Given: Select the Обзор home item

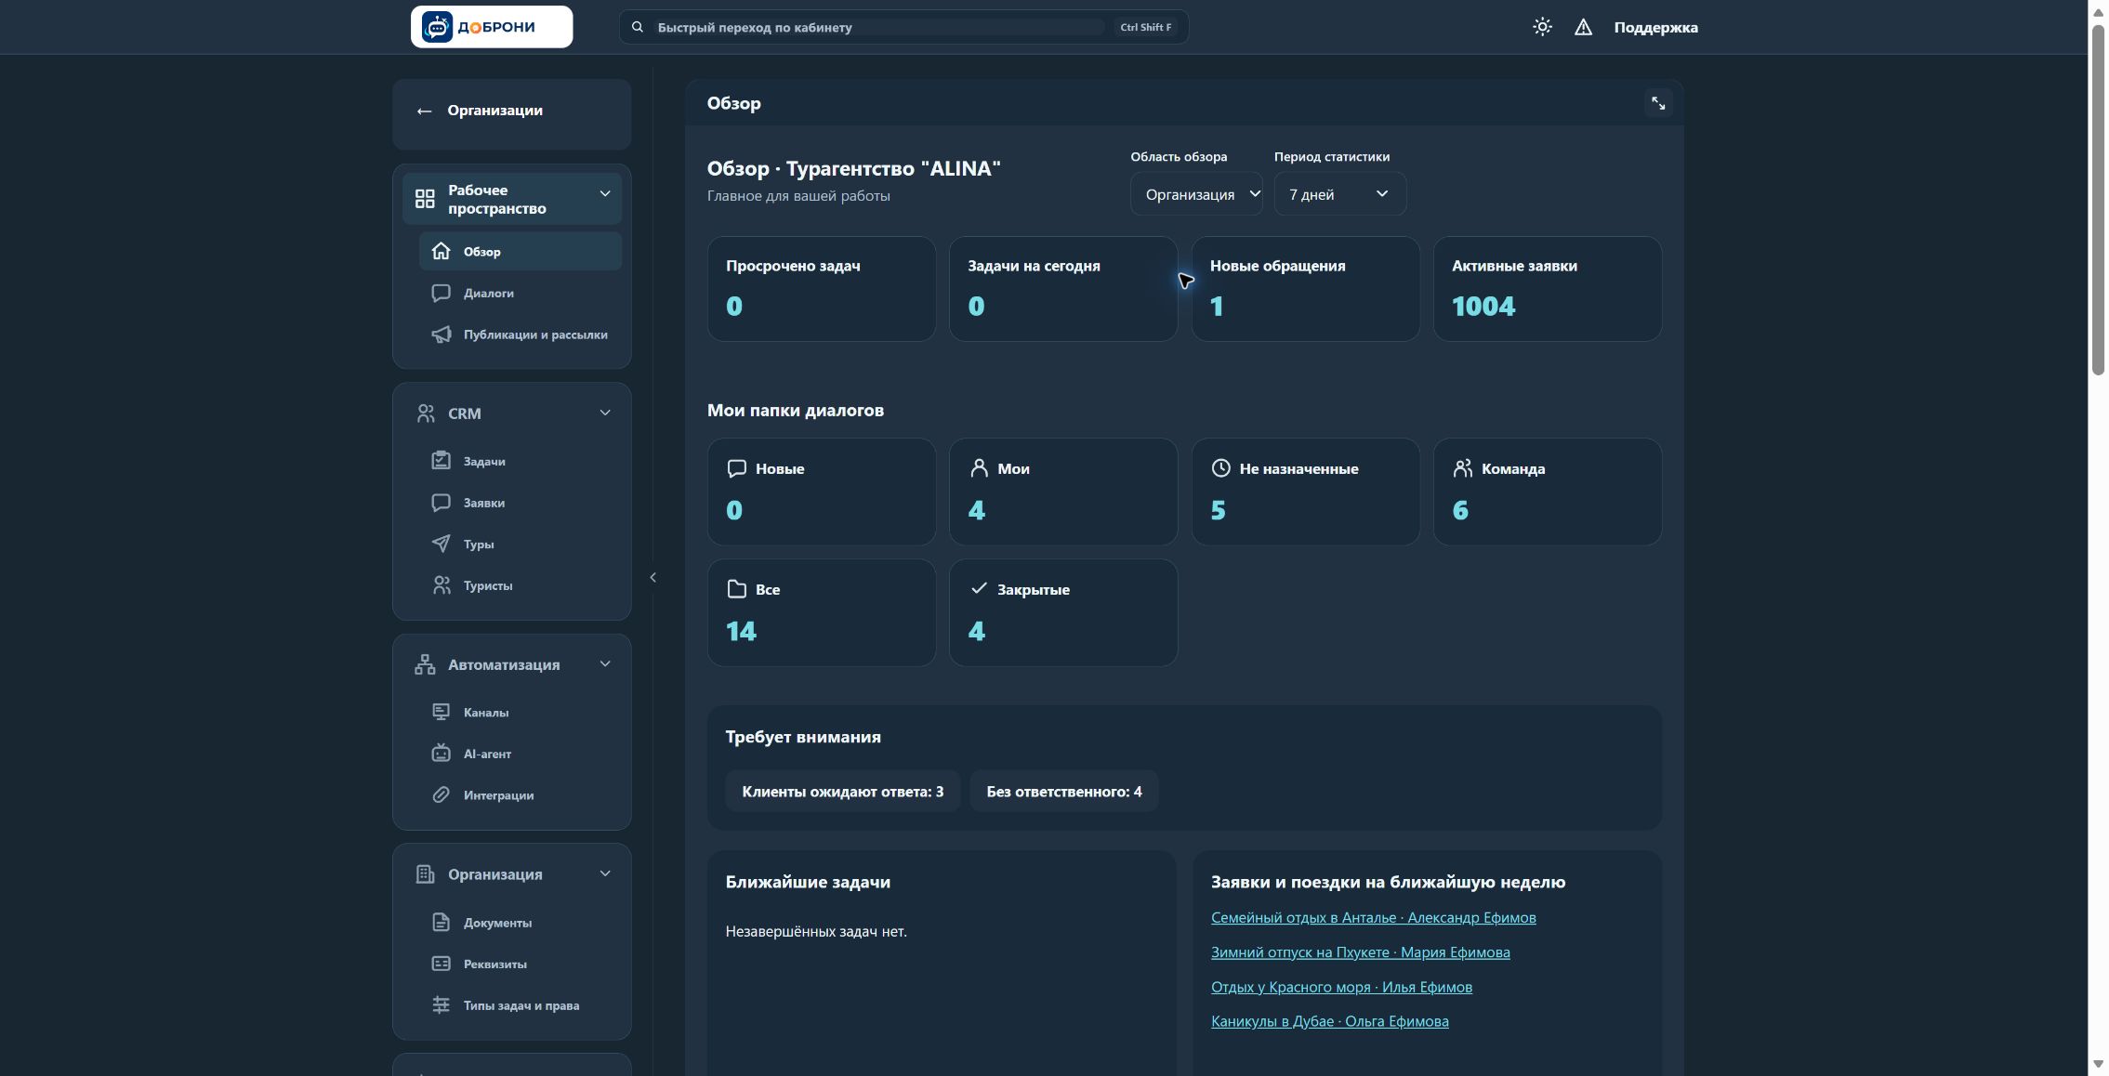Looking at the screenshot, I should (x=521, y=251).
